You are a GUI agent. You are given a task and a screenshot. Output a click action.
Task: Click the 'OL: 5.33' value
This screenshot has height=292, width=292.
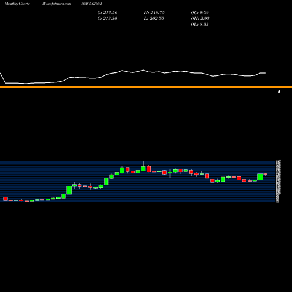tap(200, 25)
